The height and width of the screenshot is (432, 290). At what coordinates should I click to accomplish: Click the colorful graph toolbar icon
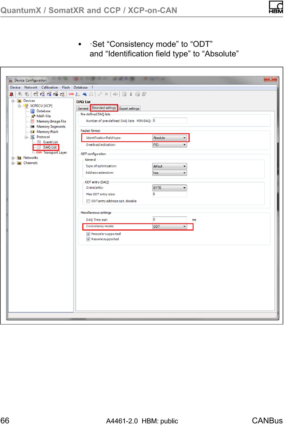(78, 94)
